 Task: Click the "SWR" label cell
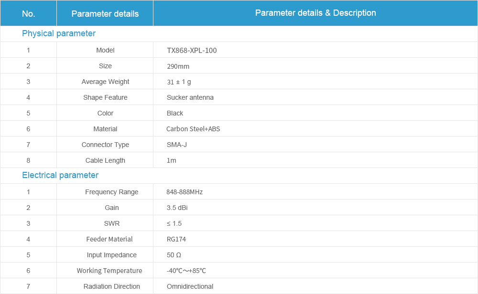112,223
